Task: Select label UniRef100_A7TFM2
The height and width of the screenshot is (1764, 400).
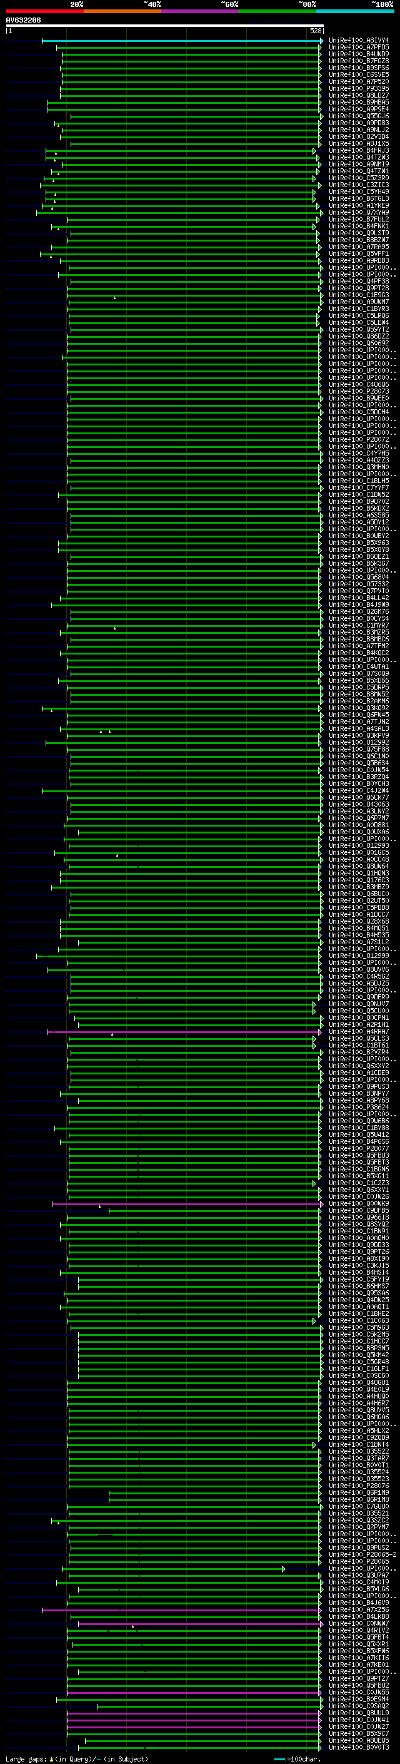Action: 359,646
